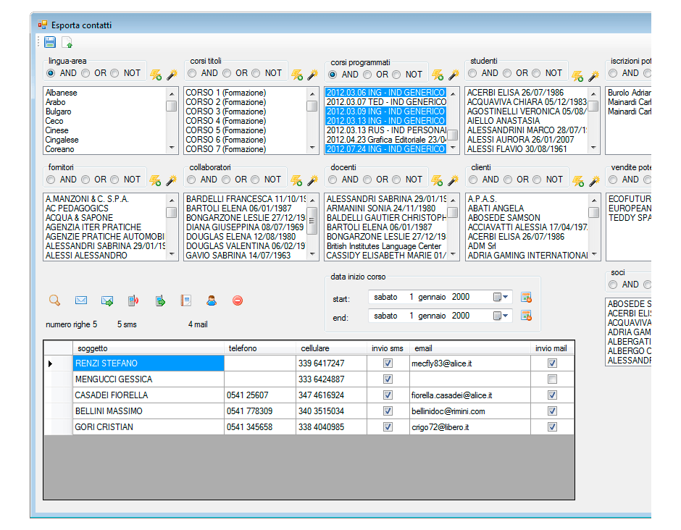Screen dimensions: 681x530
Task: Click the lightning filter icon in collaboratori
Action: (x=296, y=180)
